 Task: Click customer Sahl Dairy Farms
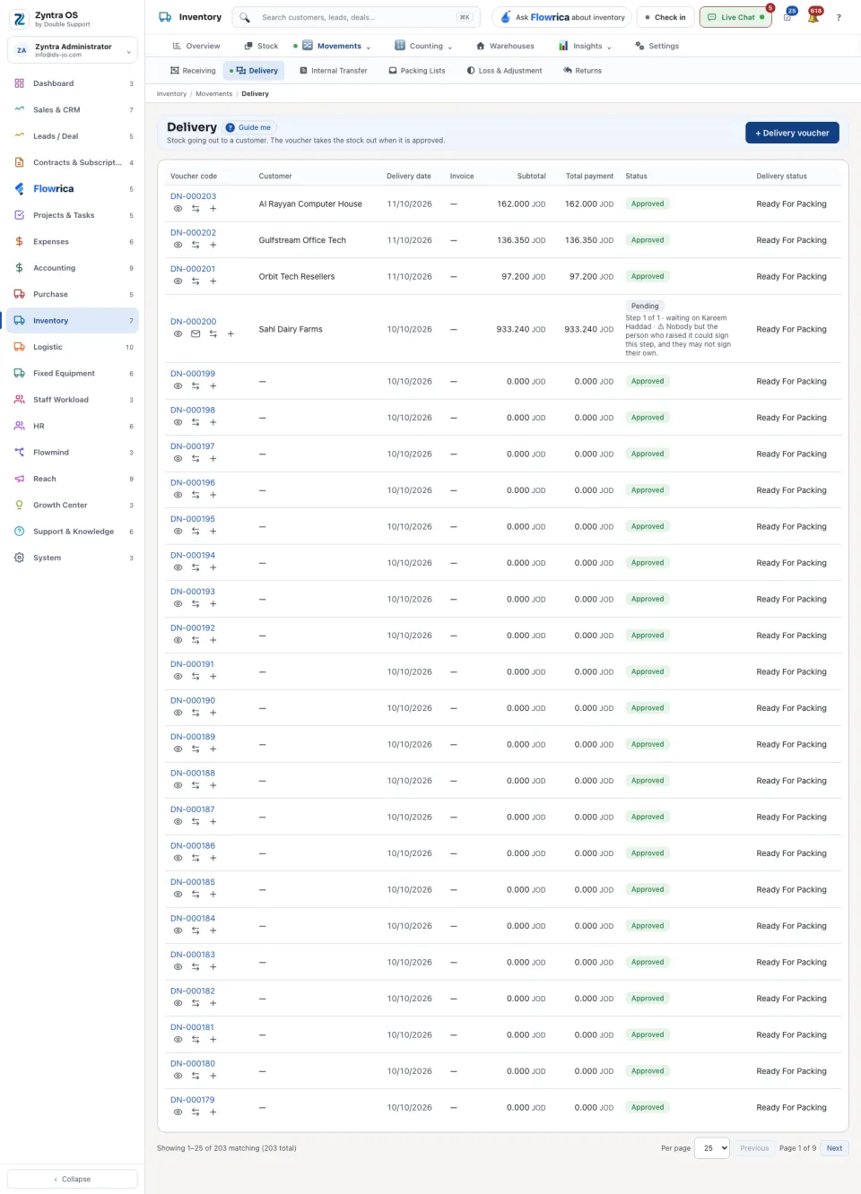[x=291, y=329]
